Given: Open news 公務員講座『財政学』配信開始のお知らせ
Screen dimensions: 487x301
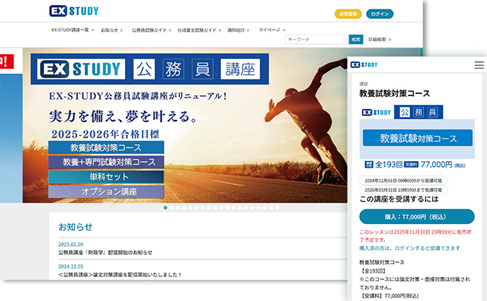Looking at the screenshot, I should (105, 252).
